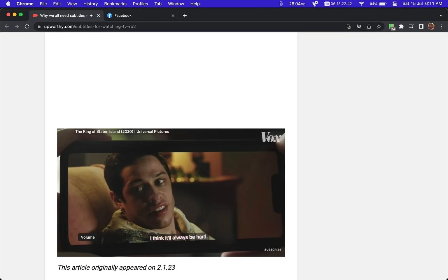The width and height of the screenshot is (448, 280).
Task: Bookmark this tab with the star icon
Action: pyautogui.click(x=379, y=27)
